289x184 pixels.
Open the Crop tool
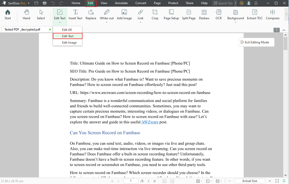(x=155, y=15)
